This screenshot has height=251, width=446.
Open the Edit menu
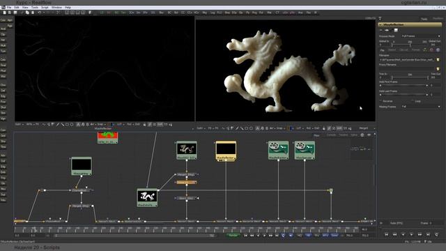point(17,8)
